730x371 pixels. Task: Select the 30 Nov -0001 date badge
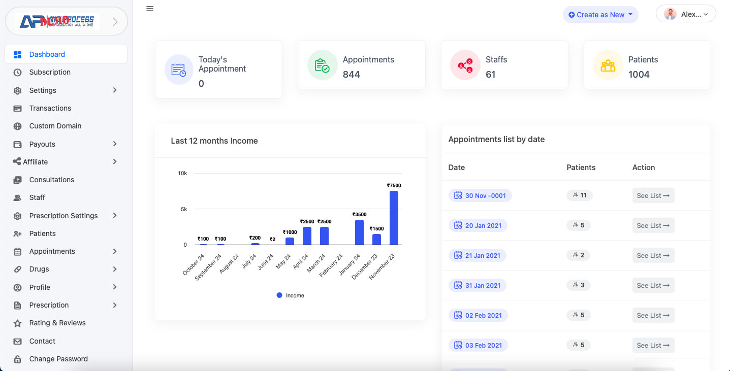tap(480, 195)
